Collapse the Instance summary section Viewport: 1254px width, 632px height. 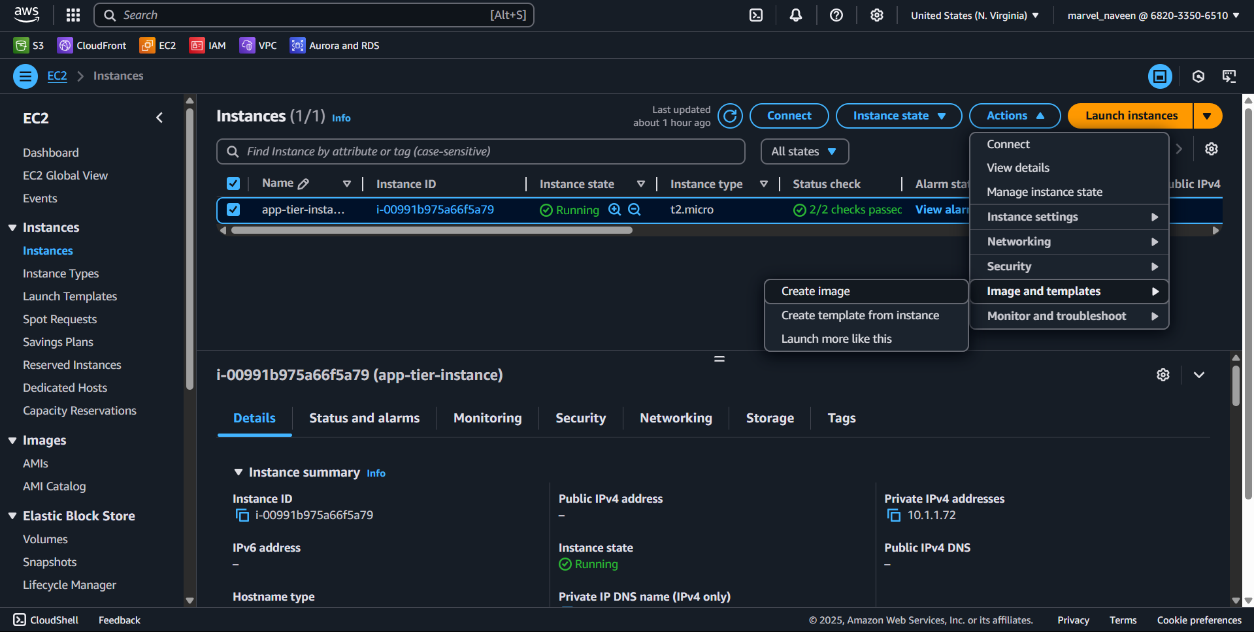[x=238, y=472]
